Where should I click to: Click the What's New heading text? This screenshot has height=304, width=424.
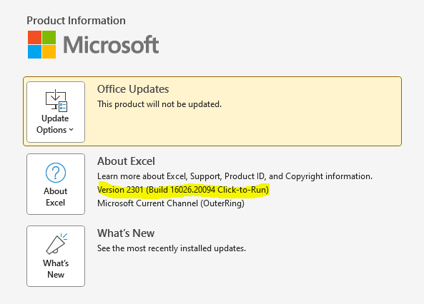[126, 233]
